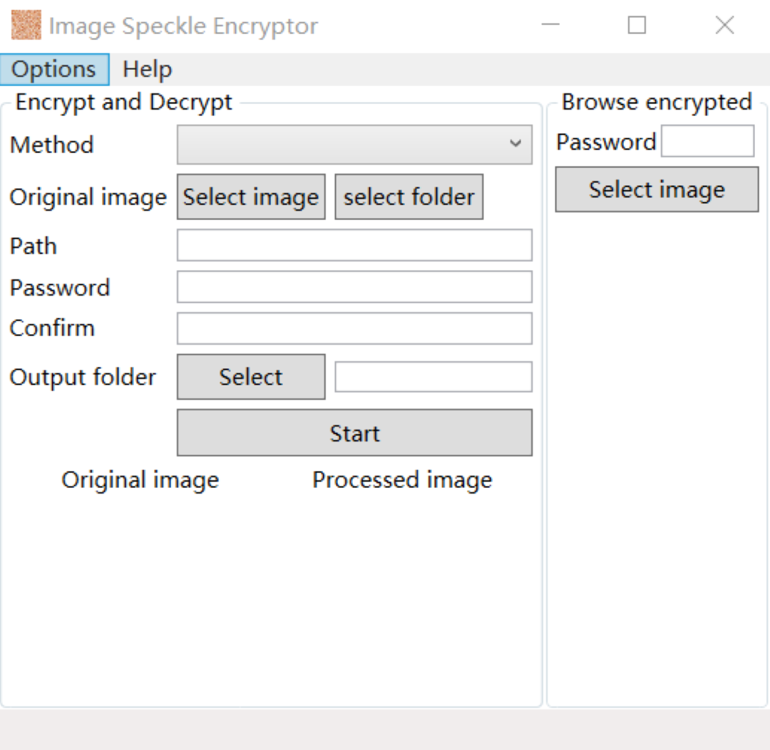Click the Browse encrypted Password field
The height and width of the screenshot is (750, 770).
pyautogui.click(x=707, y=142)
